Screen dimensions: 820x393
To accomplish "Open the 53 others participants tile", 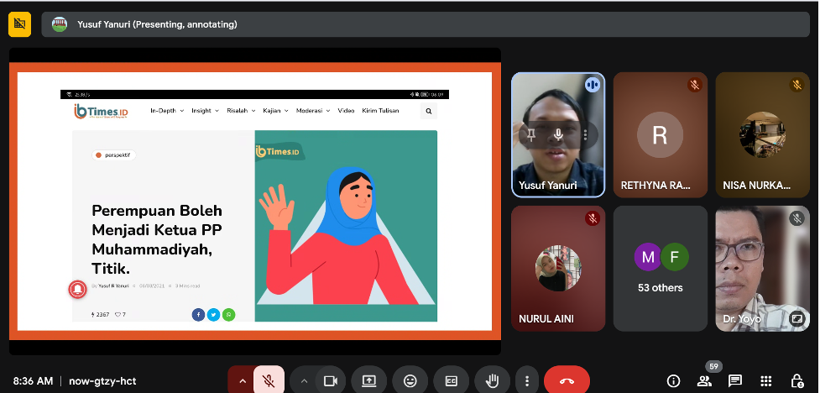I will click(x=660, y=269).
